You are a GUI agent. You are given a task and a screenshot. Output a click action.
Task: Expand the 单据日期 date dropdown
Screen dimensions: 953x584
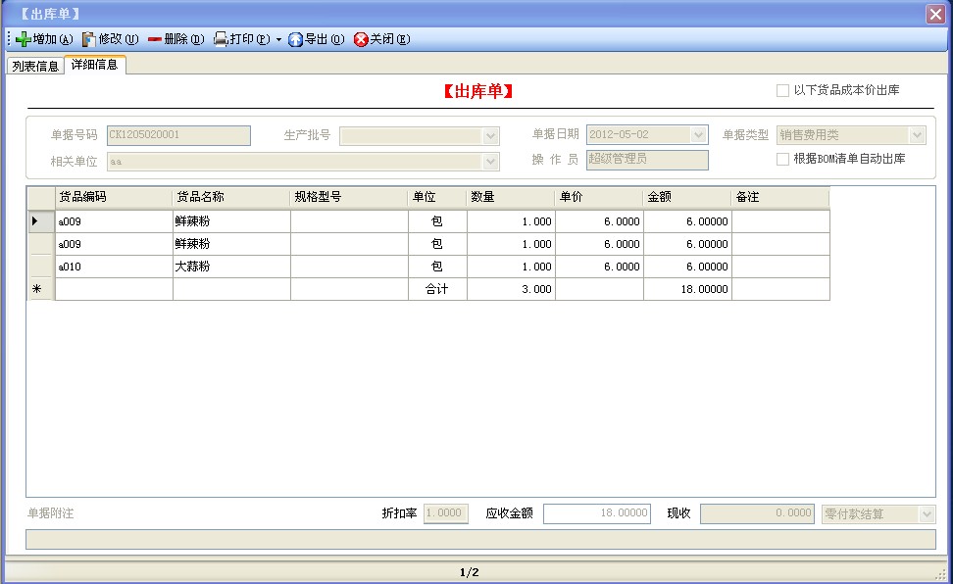pos(698,135)
